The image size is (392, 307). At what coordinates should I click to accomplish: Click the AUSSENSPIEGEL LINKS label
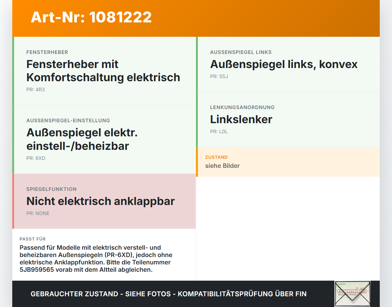[241, 52]
